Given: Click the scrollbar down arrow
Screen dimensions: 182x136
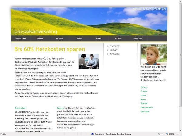Looking at the screenshot, I should (180, 130).
